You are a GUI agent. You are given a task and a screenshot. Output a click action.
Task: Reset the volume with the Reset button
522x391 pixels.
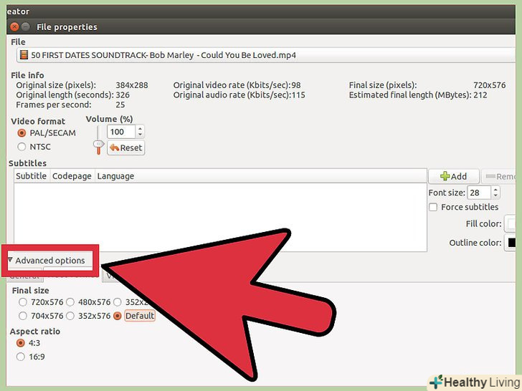[x=126, y=148]
